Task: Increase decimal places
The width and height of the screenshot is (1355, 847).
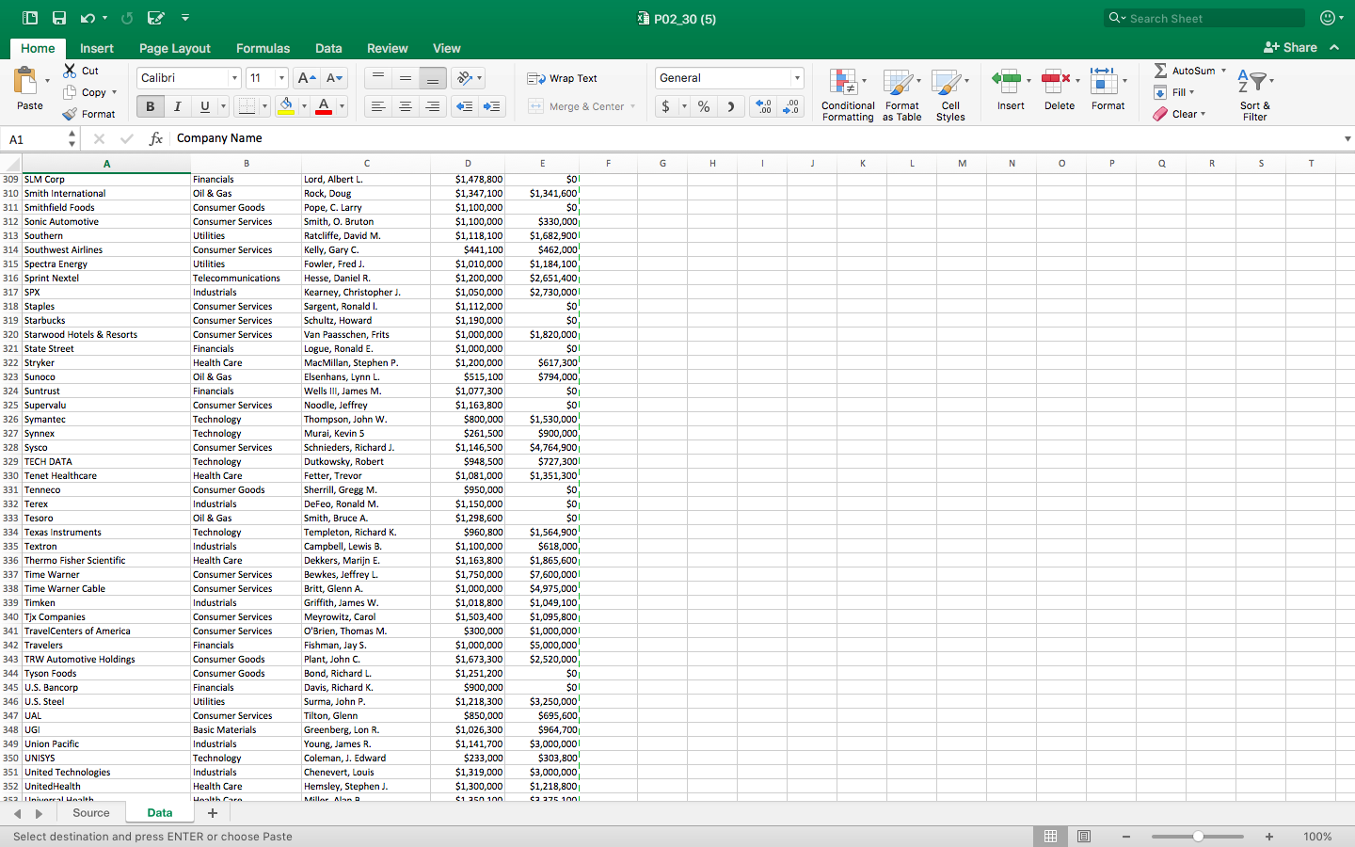Action: [x=763, y=106]
